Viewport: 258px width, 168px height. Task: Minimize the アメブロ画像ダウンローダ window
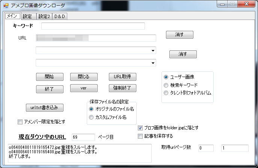point(222,4)
